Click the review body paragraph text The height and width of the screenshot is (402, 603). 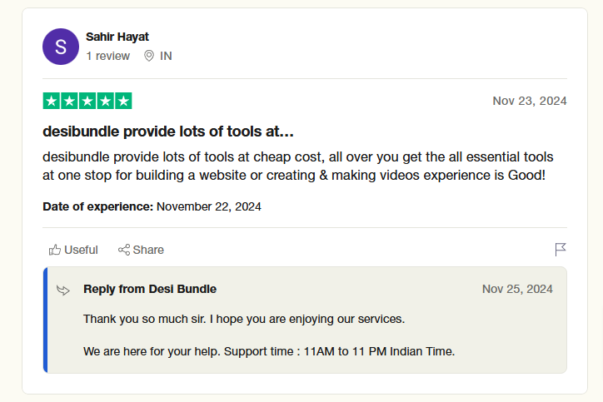(297, 166)
